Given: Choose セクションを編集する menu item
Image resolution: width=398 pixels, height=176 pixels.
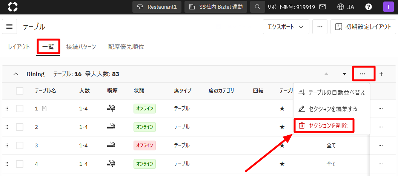Looking at the screenshot, I should click(x=327, y=109).
